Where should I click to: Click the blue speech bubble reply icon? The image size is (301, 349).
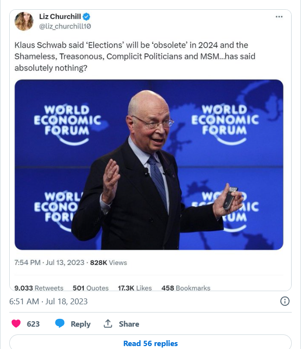tap(60, 324)
